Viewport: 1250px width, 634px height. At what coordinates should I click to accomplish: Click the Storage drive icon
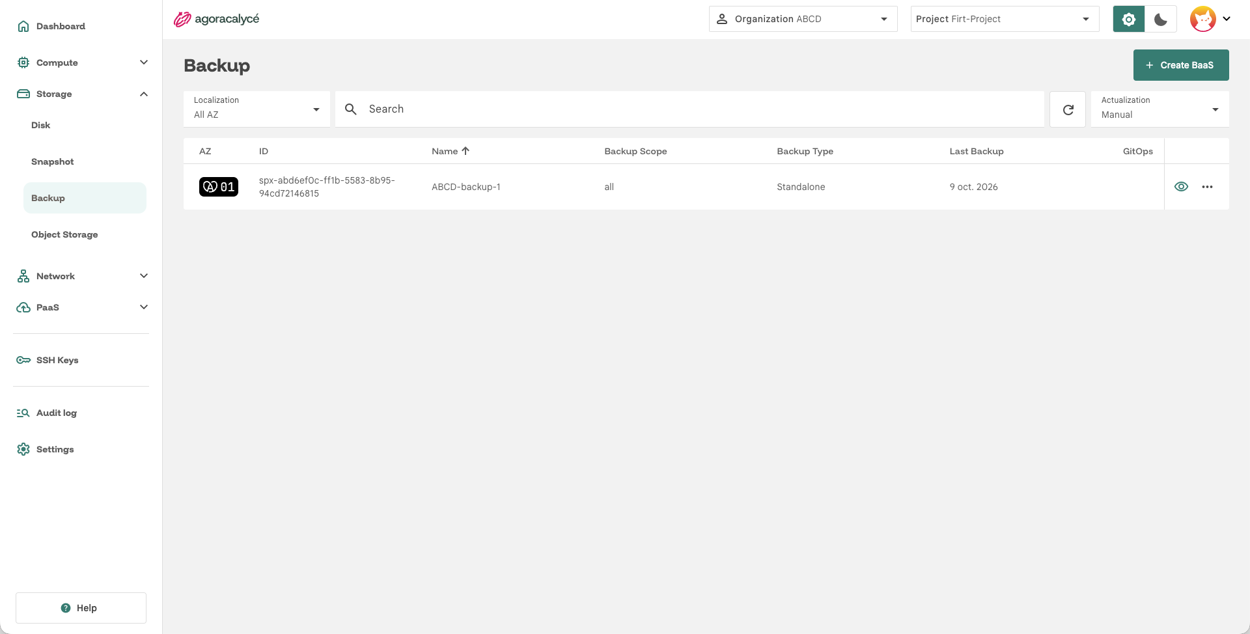[x=23, y=94]
